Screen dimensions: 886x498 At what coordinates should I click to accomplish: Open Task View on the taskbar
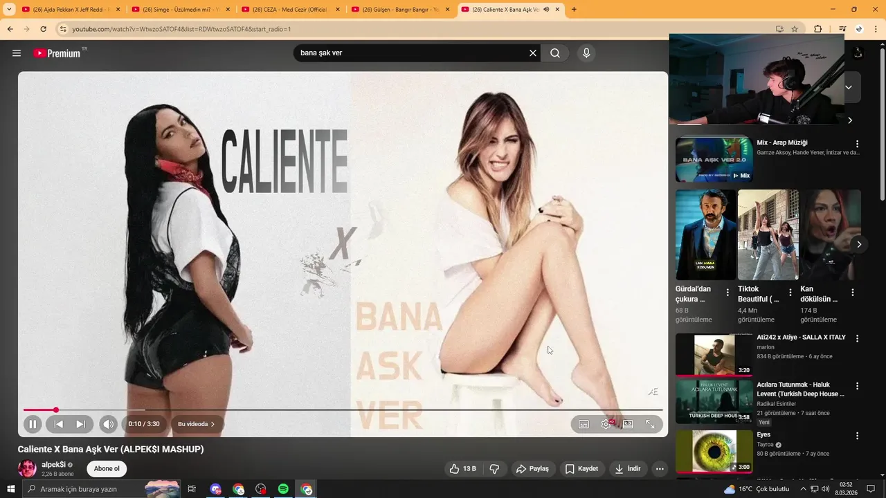192,489
